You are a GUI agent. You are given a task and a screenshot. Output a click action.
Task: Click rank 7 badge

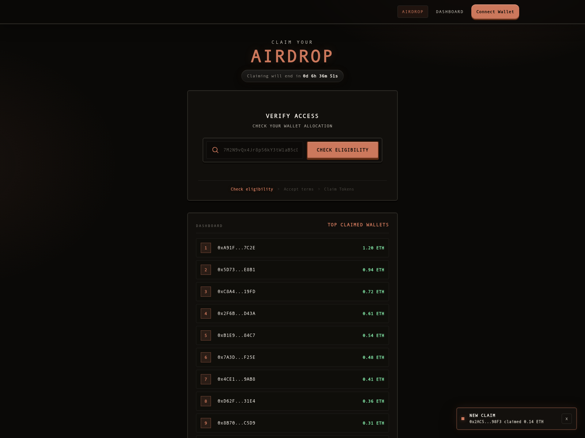(206, 379)
